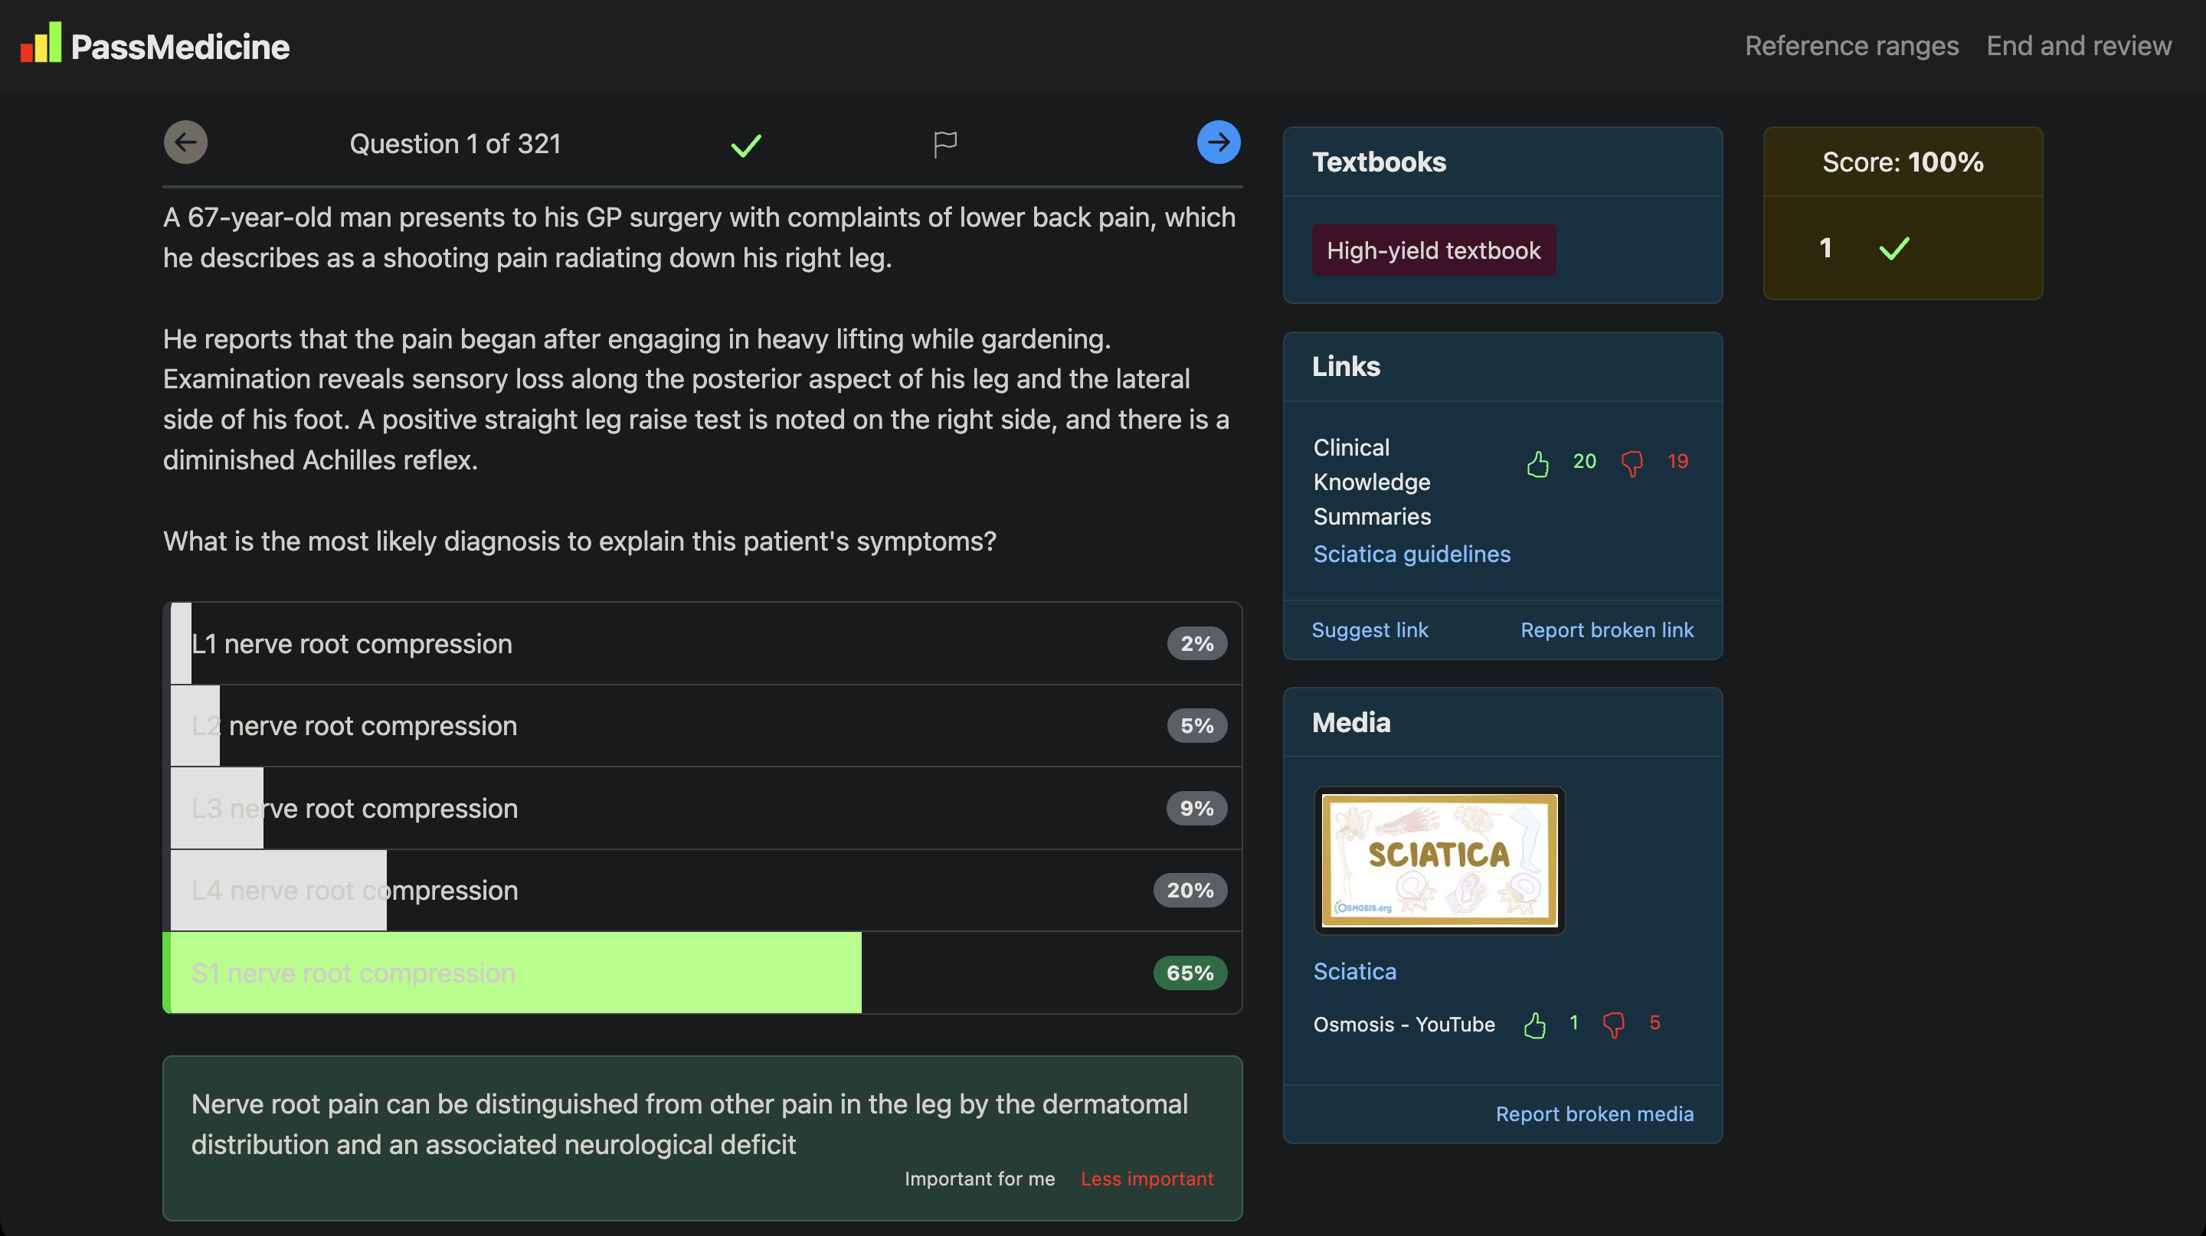
Task: Open the Sciatica video thumbnail
Action: 1438,860
